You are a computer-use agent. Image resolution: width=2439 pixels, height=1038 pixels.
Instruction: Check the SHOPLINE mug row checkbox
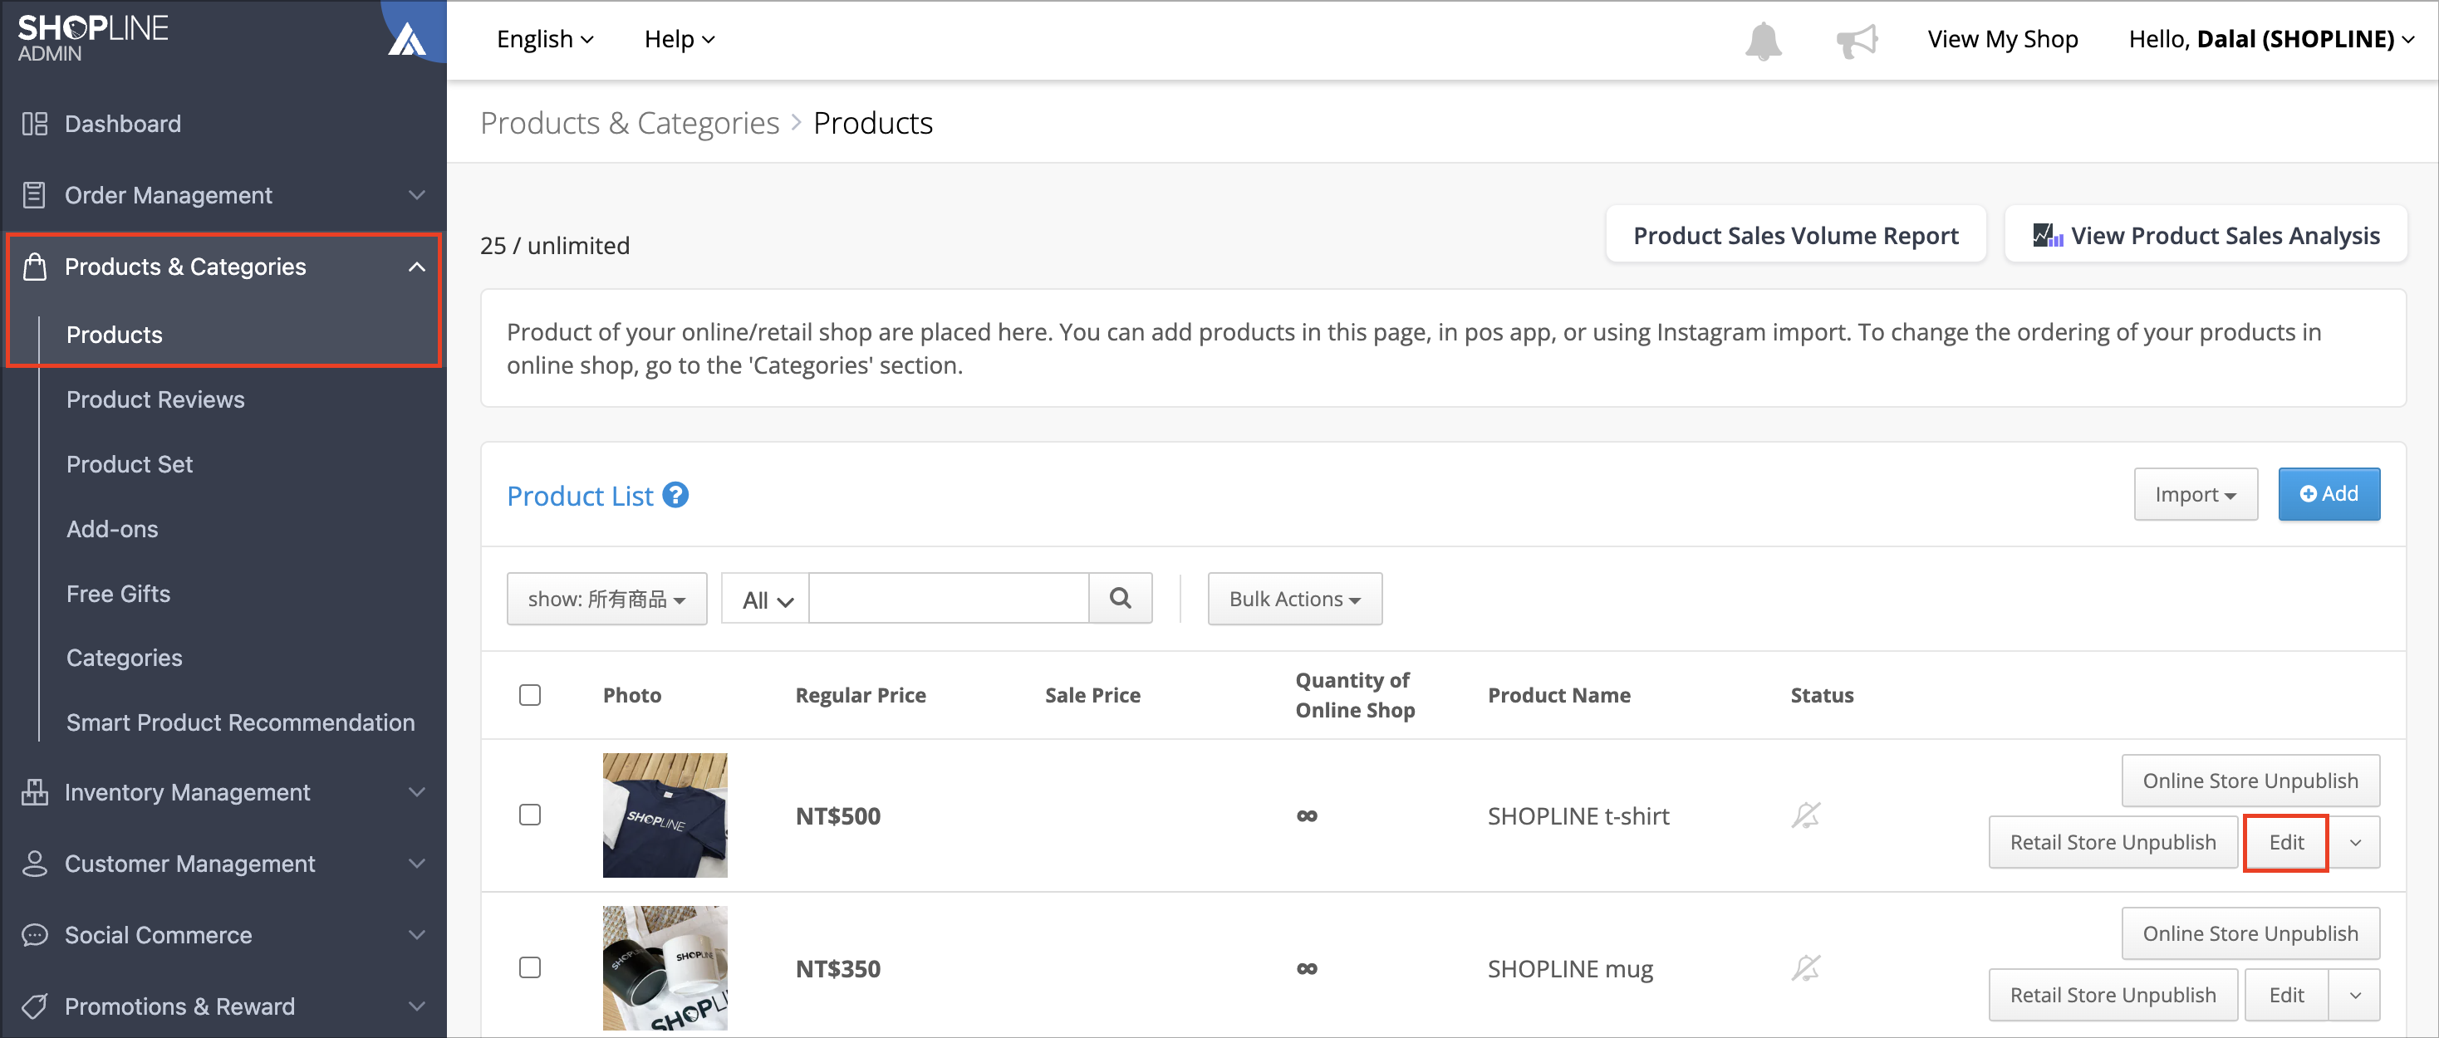click(x=530, y=968)
